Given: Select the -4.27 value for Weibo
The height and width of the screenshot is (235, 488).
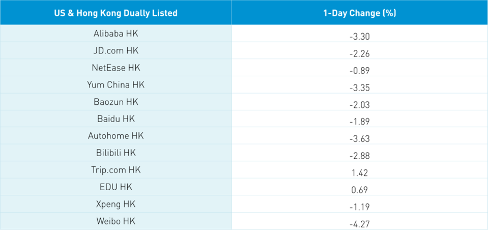Looking at the screenshot, I should click(359, 224).
